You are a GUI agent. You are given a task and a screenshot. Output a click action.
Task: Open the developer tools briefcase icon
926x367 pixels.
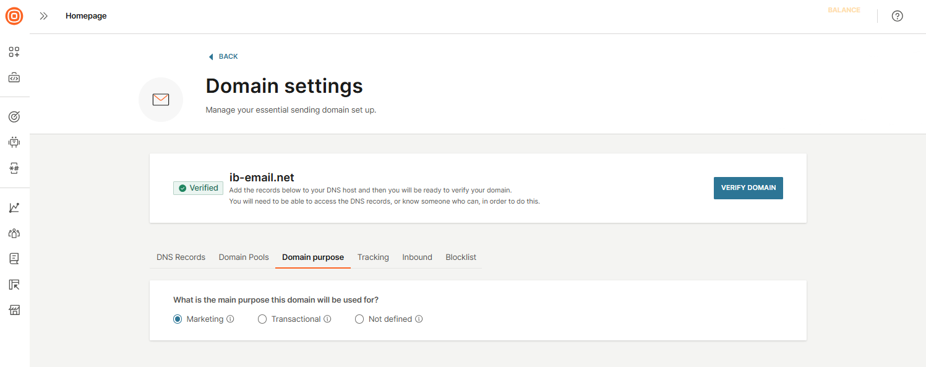pos(14,78)
